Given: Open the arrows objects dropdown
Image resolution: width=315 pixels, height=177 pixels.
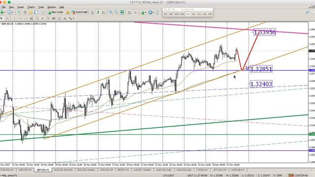Looking at the screenshot, I should 71,18.
